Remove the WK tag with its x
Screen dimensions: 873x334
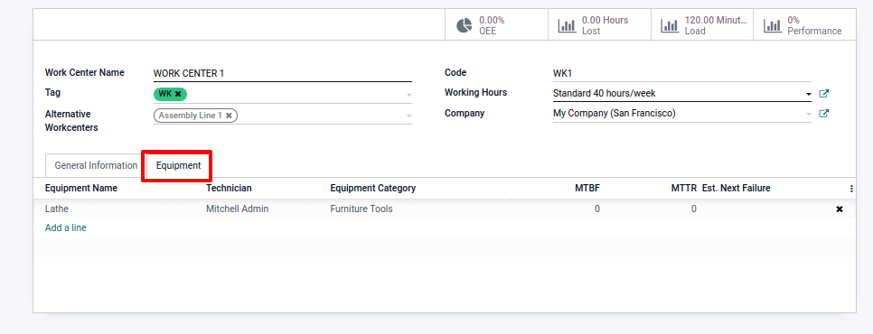point(178,94)
